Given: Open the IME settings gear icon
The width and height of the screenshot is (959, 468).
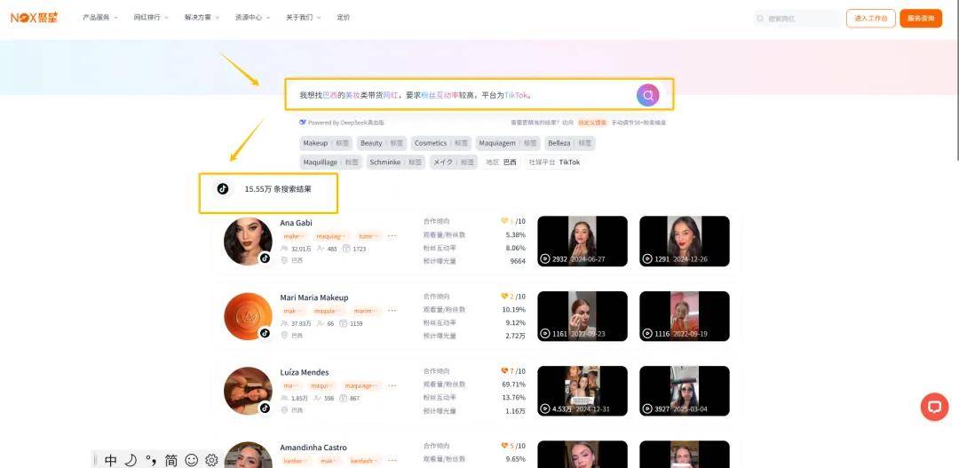Looking at the screenshot, I should [x=211, y=460].
